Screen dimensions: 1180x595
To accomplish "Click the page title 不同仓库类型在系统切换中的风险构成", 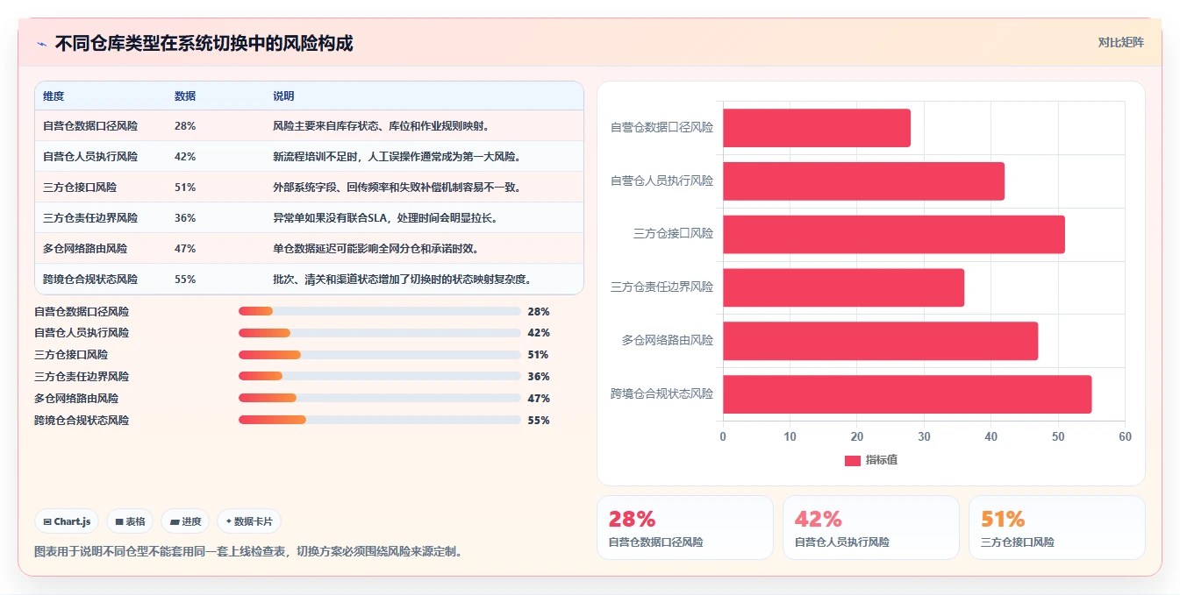I will tap(204, 44).
